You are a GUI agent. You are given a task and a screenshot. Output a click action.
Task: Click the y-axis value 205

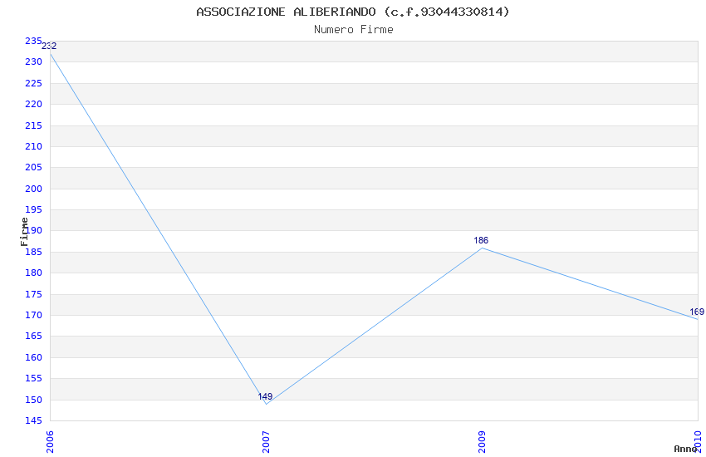pos(33,168)
